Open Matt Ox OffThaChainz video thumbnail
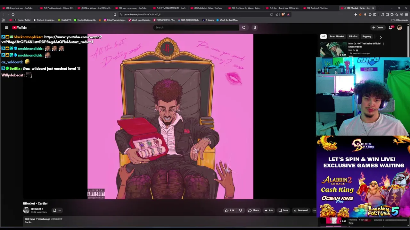This screenshot has height=230, width=410. (334, 50)
